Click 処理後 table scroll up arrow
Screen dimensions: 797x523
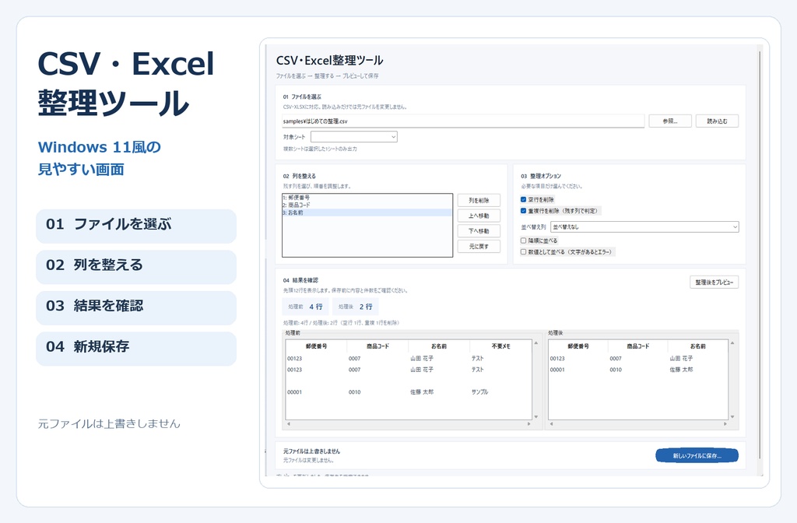pos(732,343)
